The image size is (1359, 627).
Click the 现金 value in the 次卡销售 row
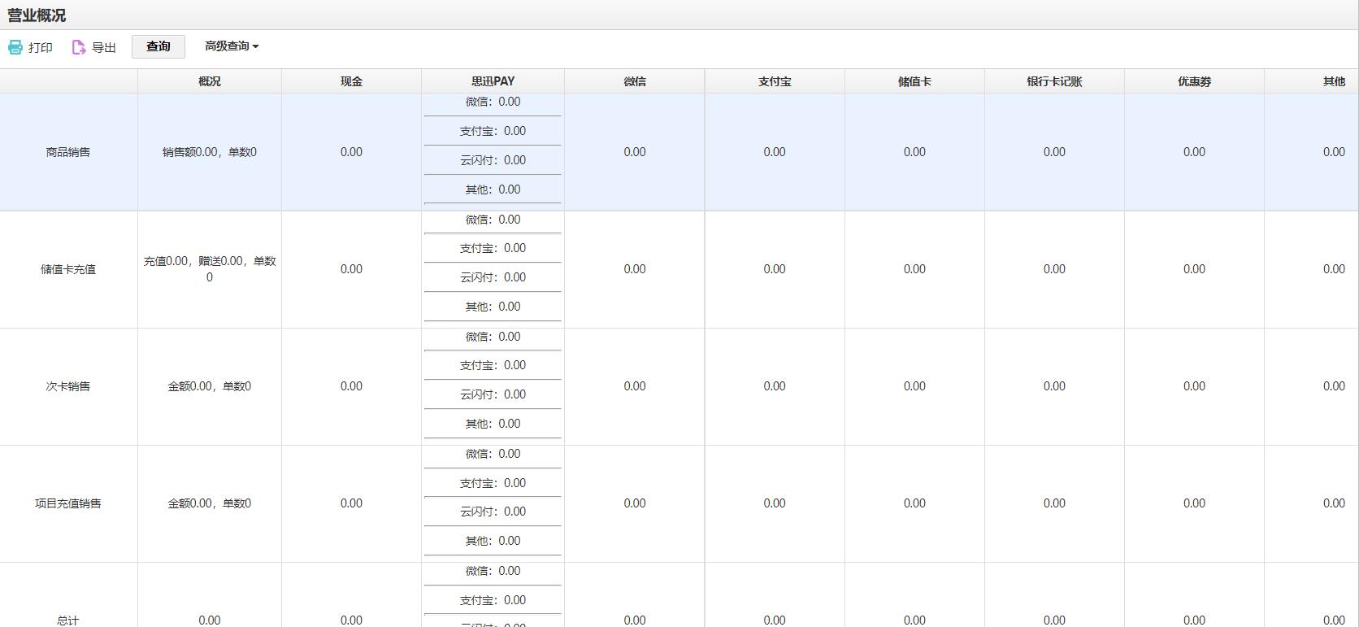point(351,386)
